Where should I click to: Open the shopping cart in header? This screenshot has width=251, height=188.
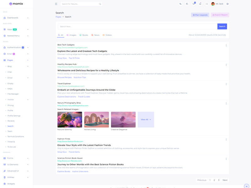(194, 4)
